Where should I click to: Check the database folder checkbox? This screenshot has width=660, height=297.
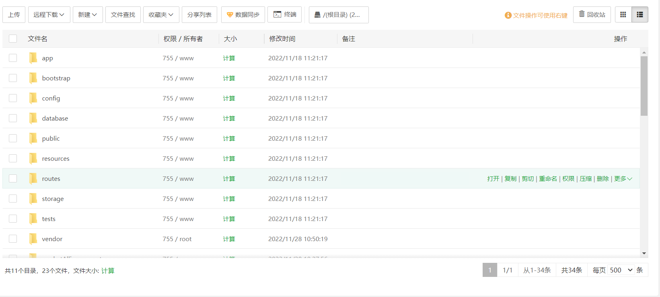click(x=13, y=118)
